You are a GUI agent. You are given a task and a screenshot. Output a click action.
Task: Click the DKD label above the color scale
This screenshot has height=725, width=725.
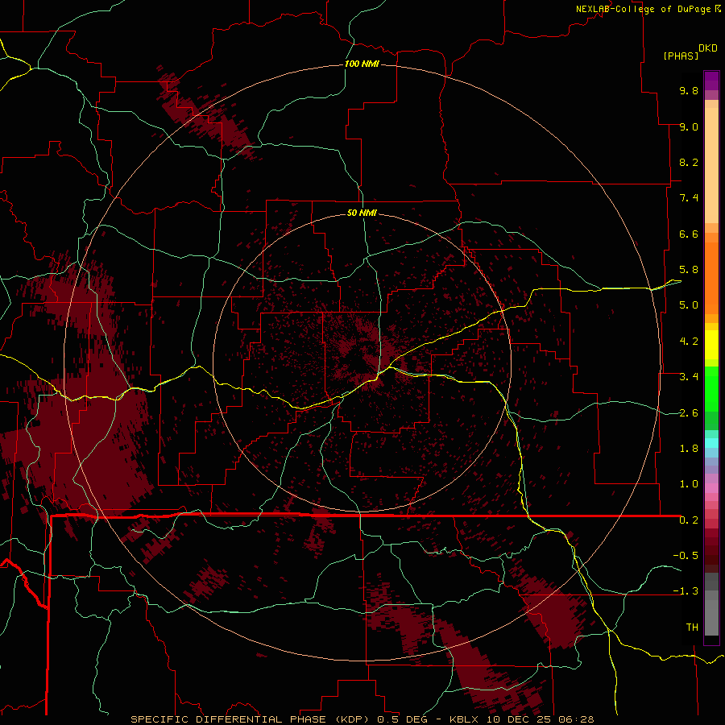click(x=708, y=48)
